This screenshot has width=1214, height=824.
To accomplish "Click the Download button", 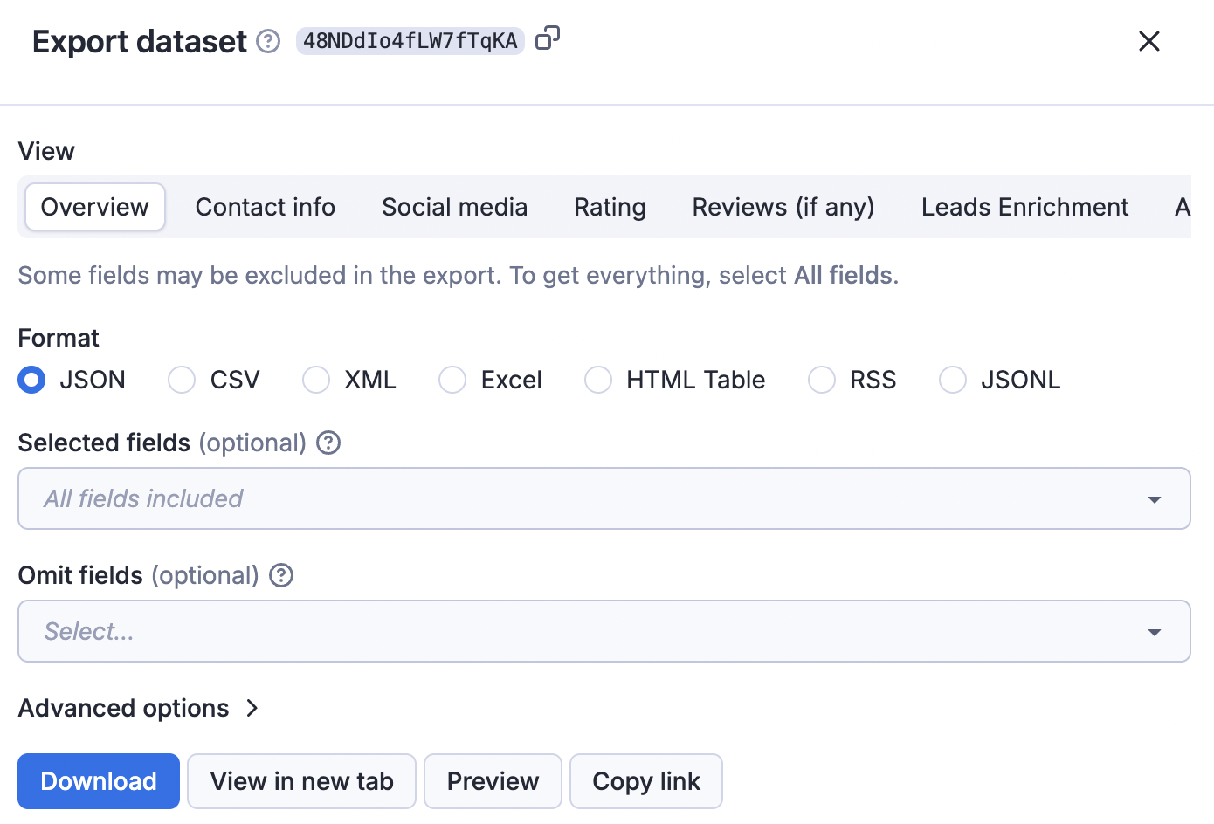I will pos(99,781).
